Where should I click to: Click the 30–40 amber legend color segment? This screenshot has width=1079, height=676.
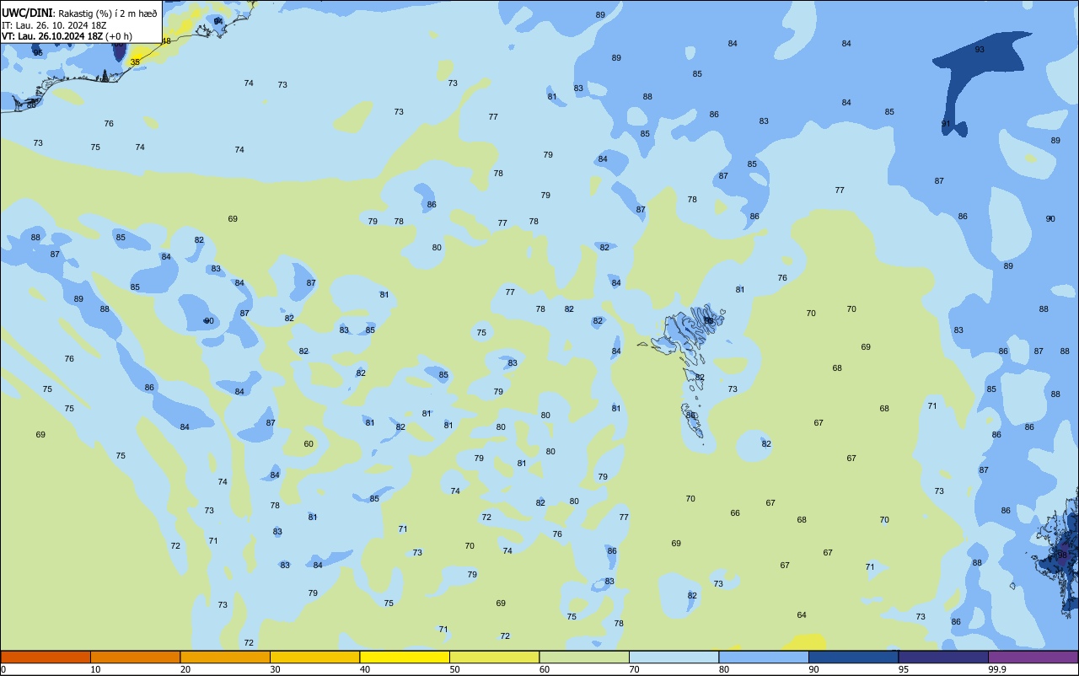click(314, 657)
